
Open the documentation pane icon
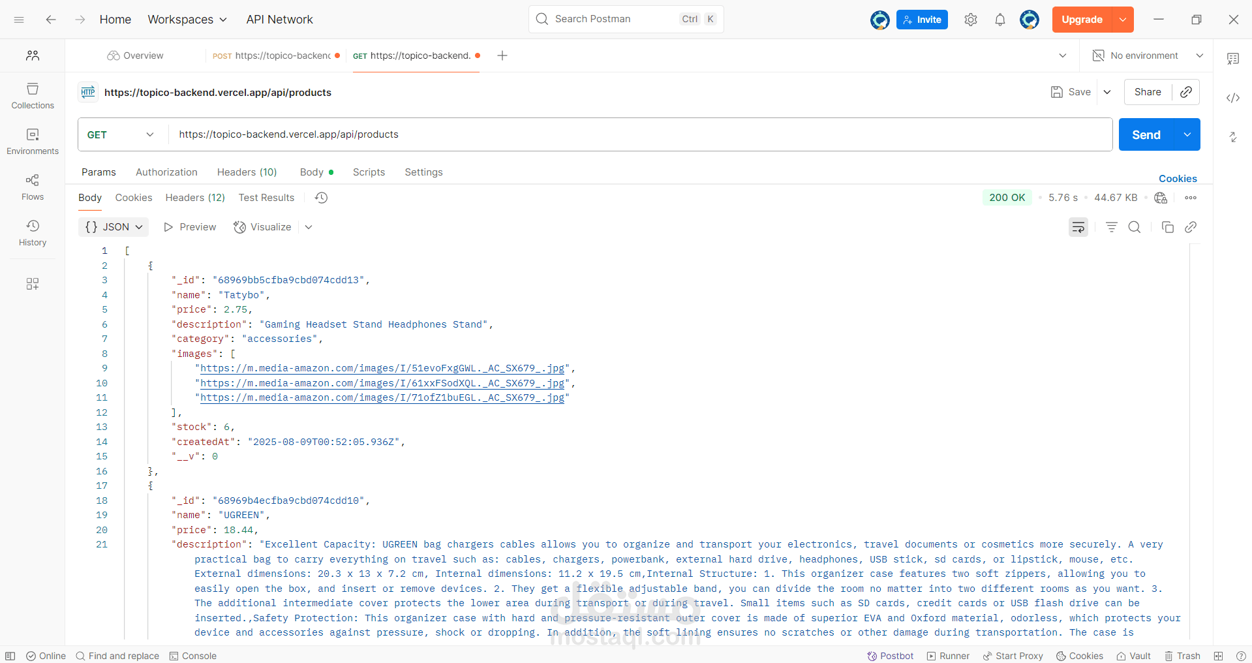1233,59
